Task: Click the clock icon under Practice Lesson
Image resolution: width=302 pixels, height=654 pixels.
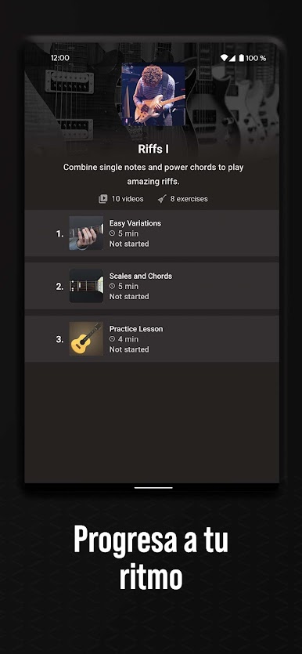Action: click(x=112, y=339)
